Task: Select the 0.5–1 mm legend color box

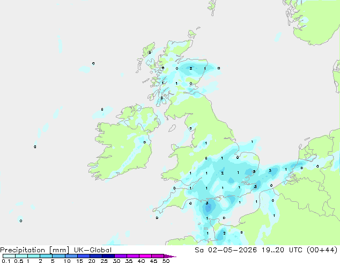Action: (21, 256)
